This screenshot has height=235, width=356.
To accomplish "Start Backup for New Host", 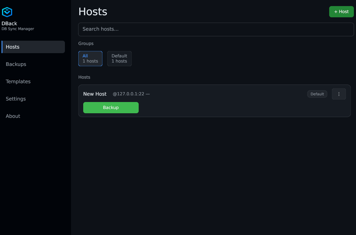I will pyautogui.click(x=111, y=108).
